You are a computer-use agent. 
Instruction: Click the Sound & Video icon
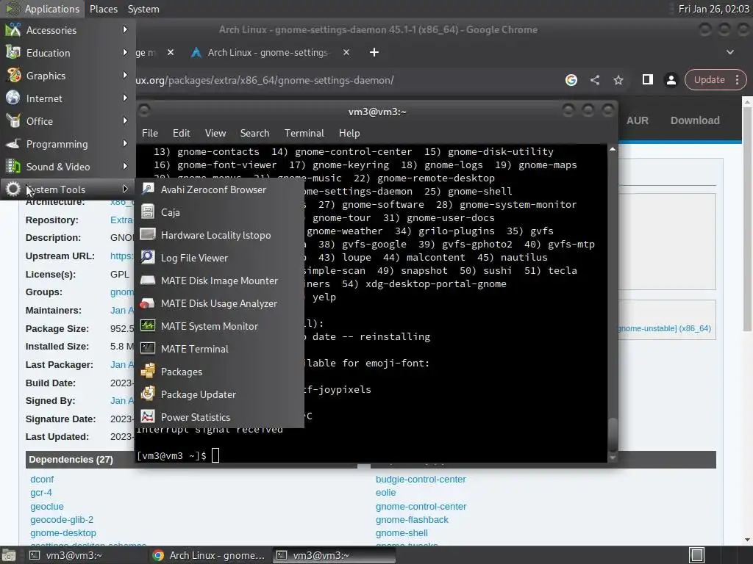coord(13,167)
